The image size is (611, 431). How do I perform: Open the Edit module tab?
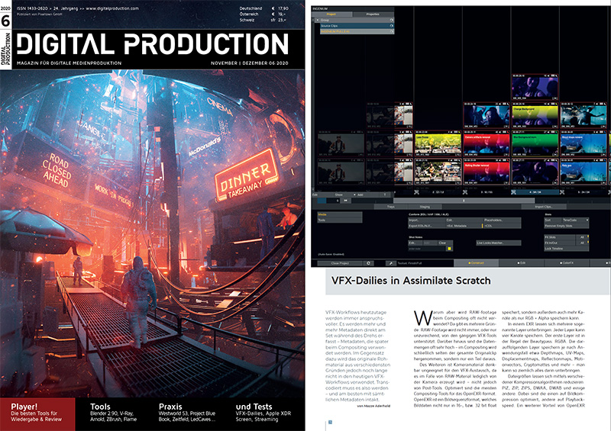click(x=522, y=263)
